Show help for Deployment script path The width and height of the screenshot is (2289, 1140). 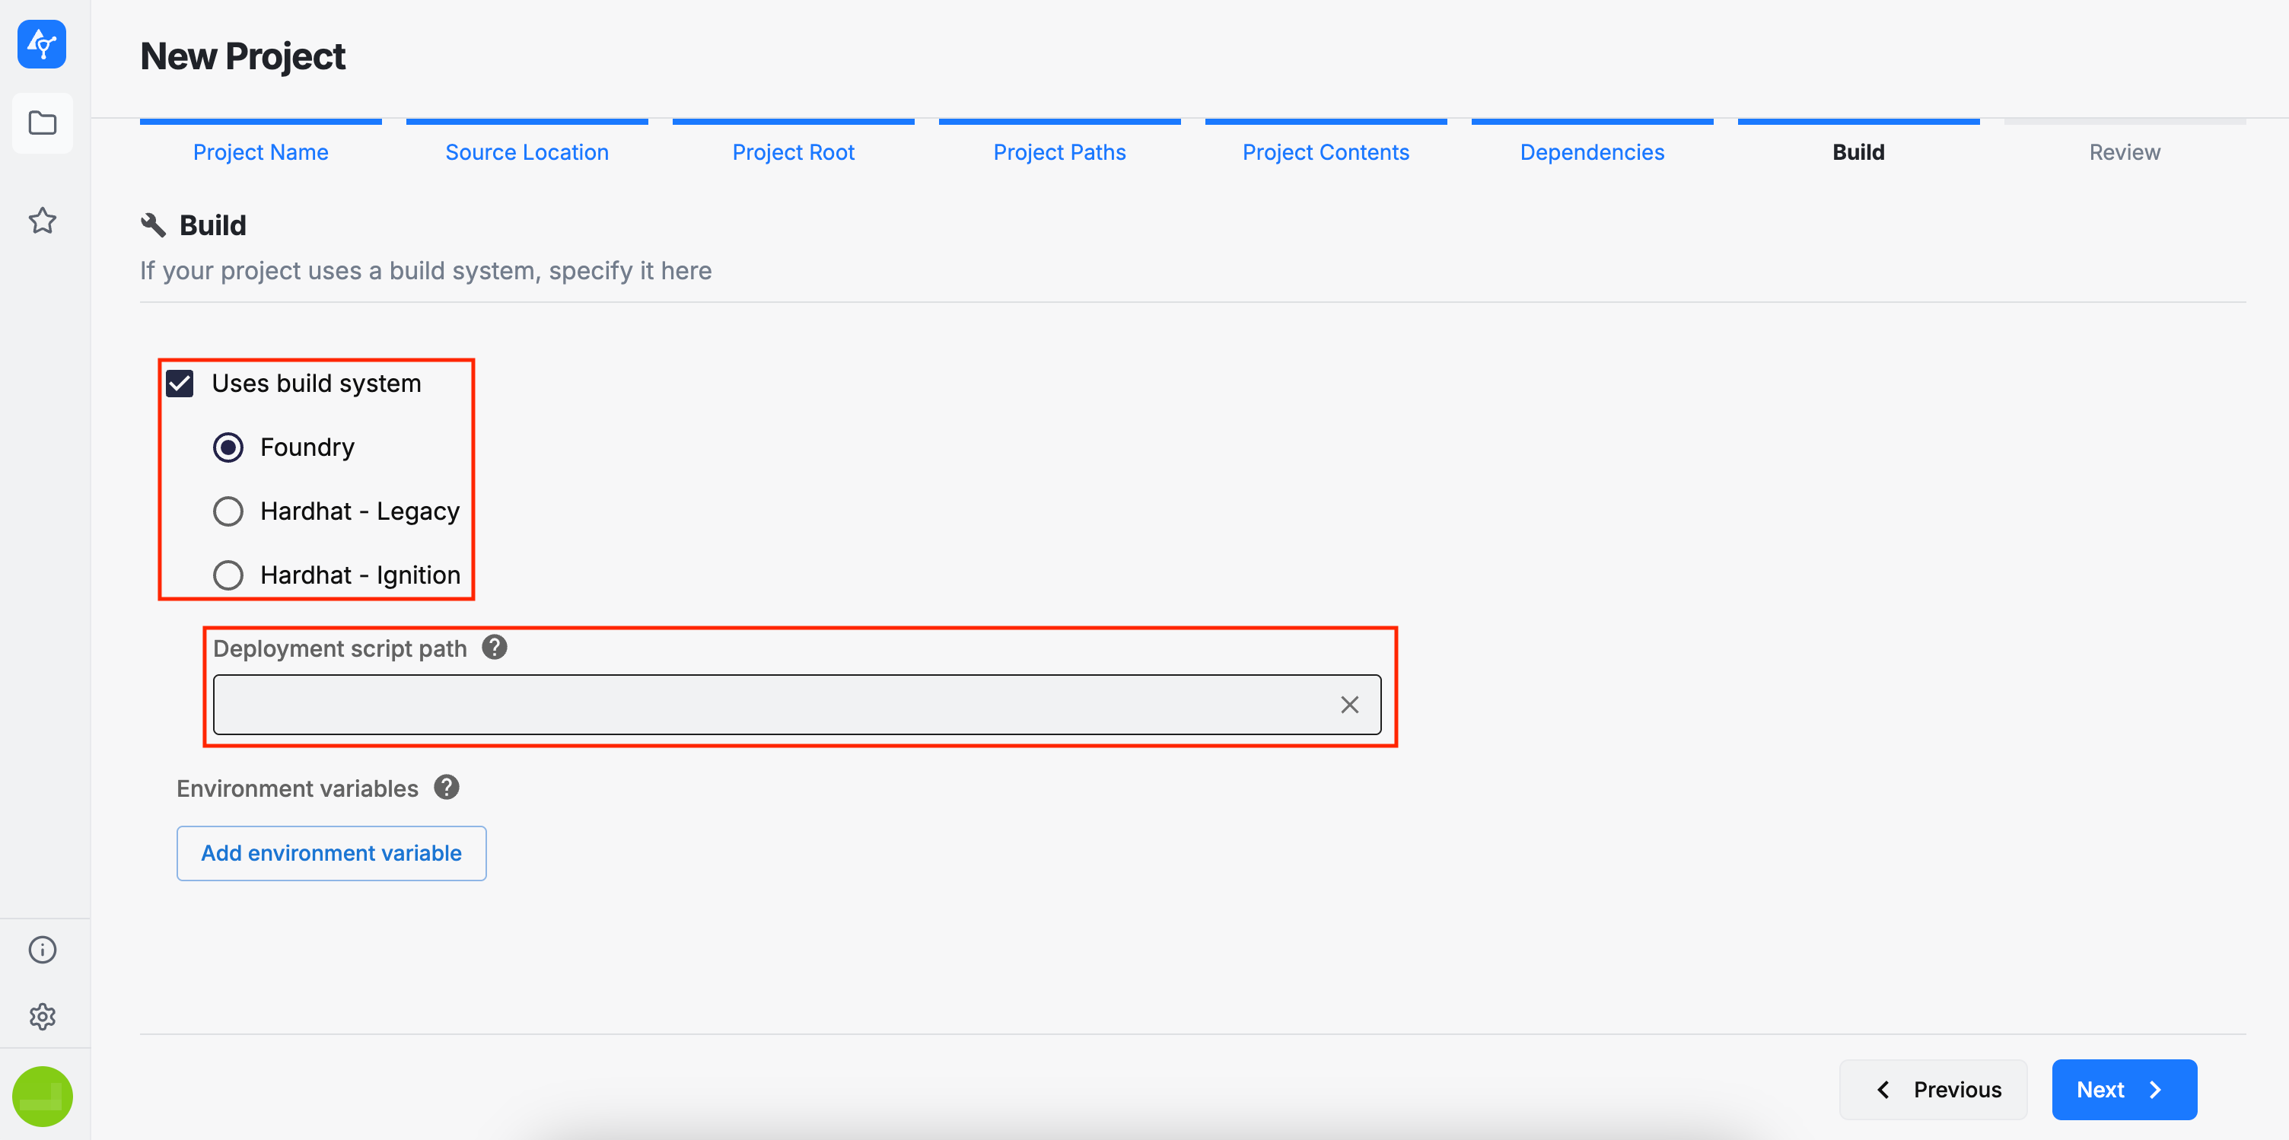[494, 647]
